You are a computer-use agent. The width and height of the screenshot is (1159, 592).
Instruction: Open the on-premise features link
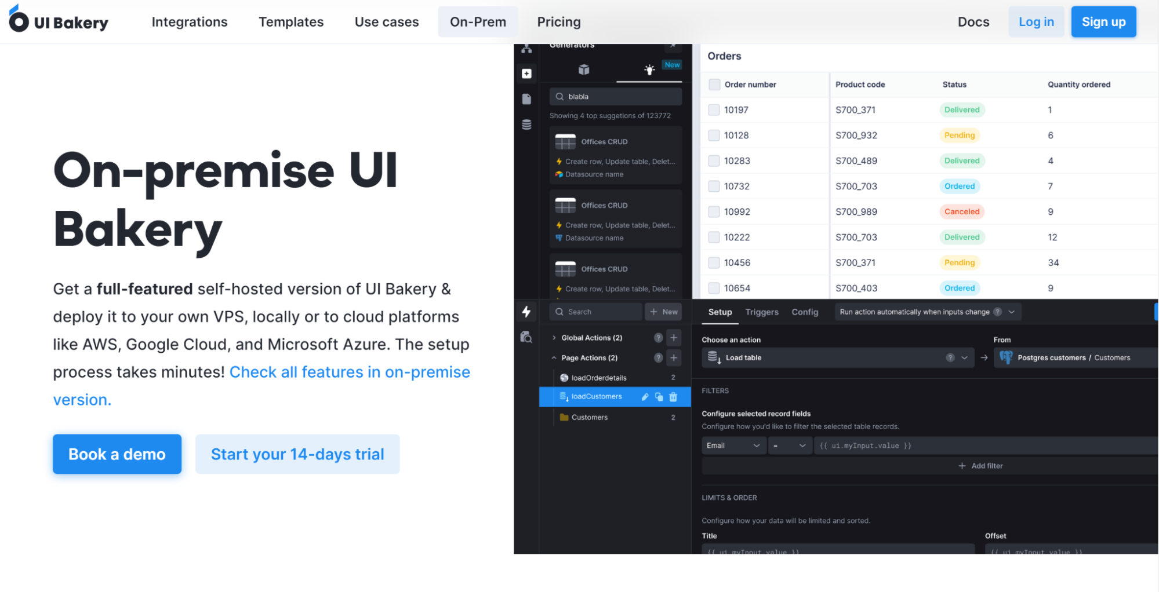(350, 371)
